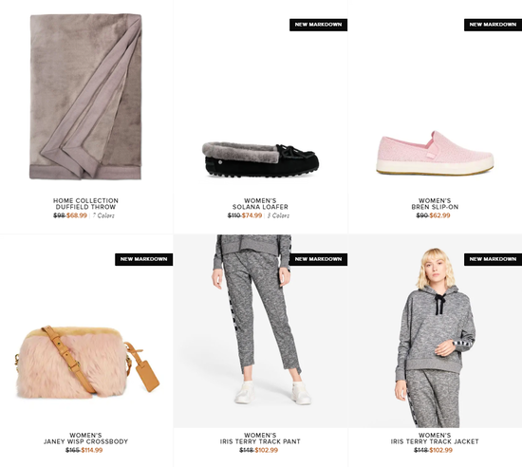This screenshot has height=467, width=522.
Task: Click New Markdown badge on Bren Slip-On
Action: click(493, 25)
